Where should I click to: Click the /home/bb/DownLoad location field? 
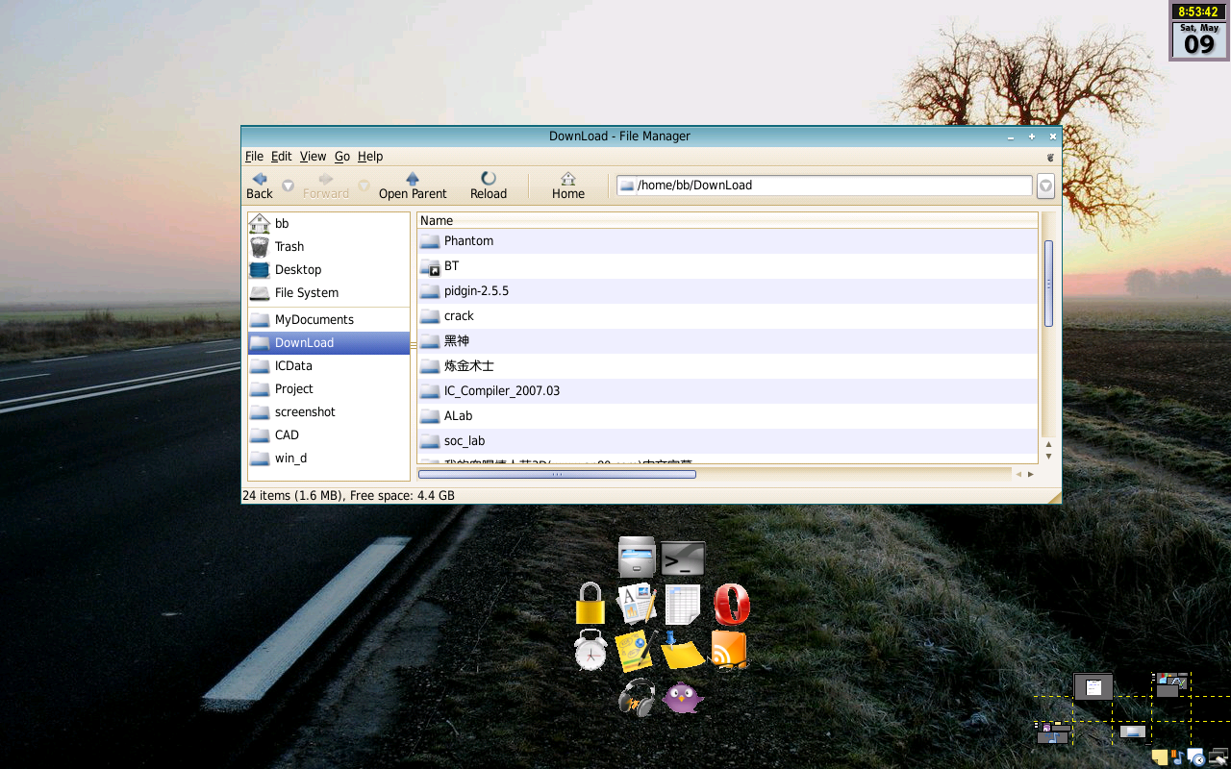click(x=824, y=186)
